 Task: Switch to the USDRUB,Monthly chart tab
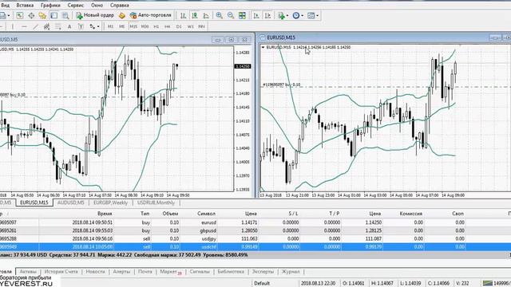click(156, 202)
